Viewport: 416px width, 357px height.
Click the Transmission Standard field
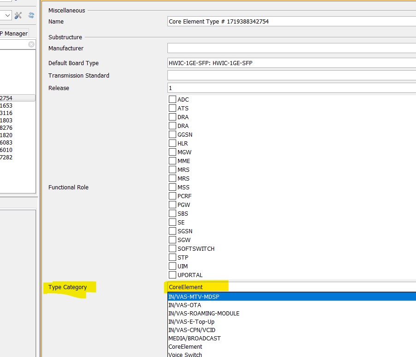point(291,75)
